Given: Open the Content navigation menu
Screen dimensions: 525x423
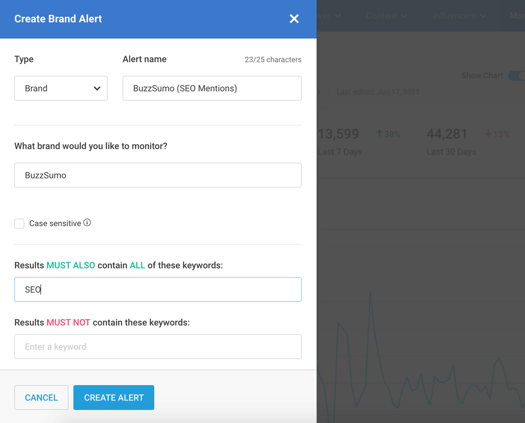Looking at the screenshot, I should (381, 16).
